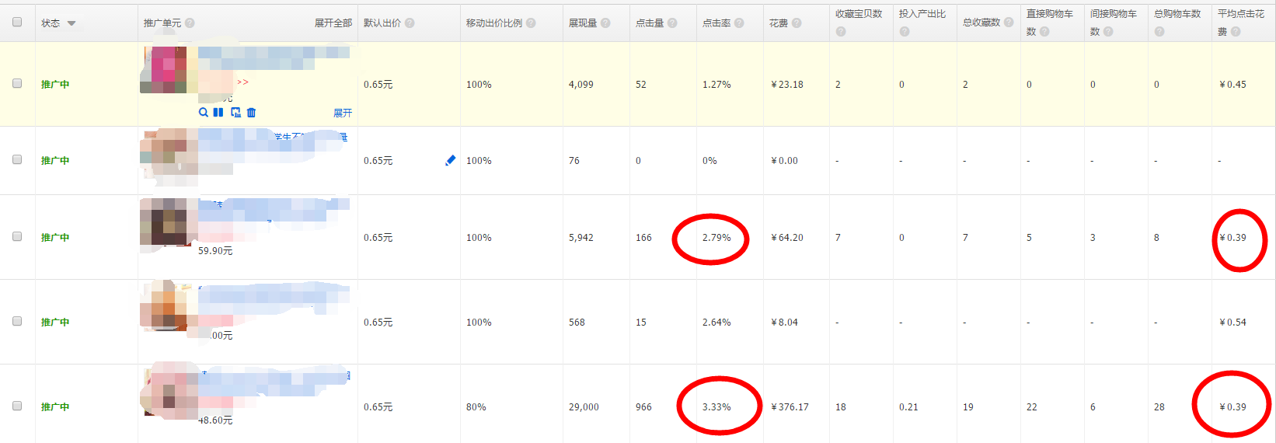Check the checkbox for the first row
The width and height of the screenshot is (1276, 443).
click(x=17, y=83)
